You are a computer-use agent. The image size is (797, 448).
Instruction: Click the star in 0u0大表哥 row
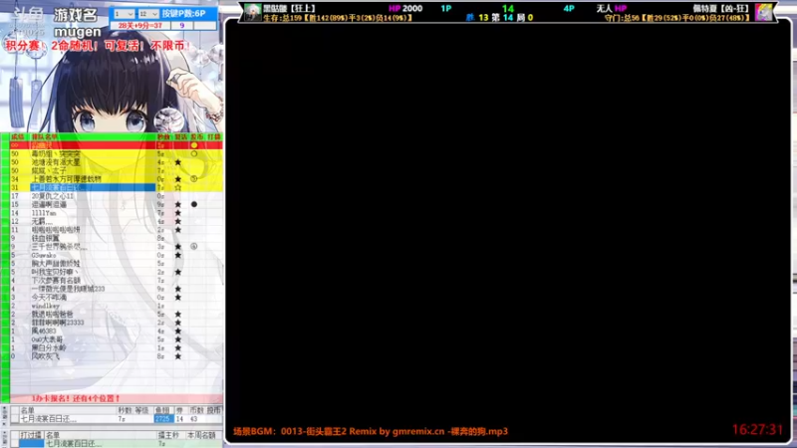[x=178, y=339]
